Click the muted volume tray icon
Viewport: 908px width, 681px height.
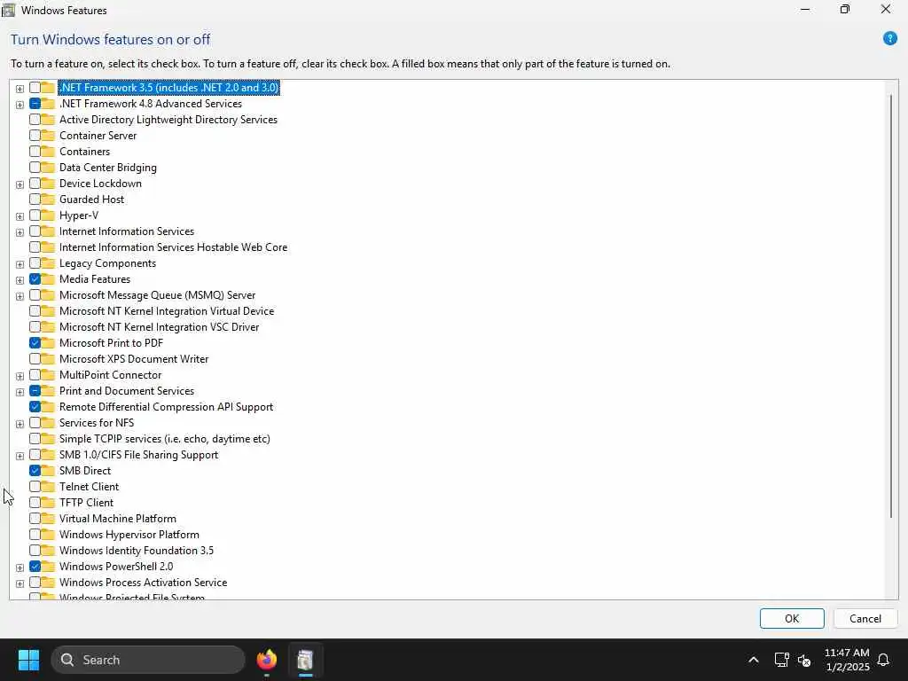click(803, 660)
